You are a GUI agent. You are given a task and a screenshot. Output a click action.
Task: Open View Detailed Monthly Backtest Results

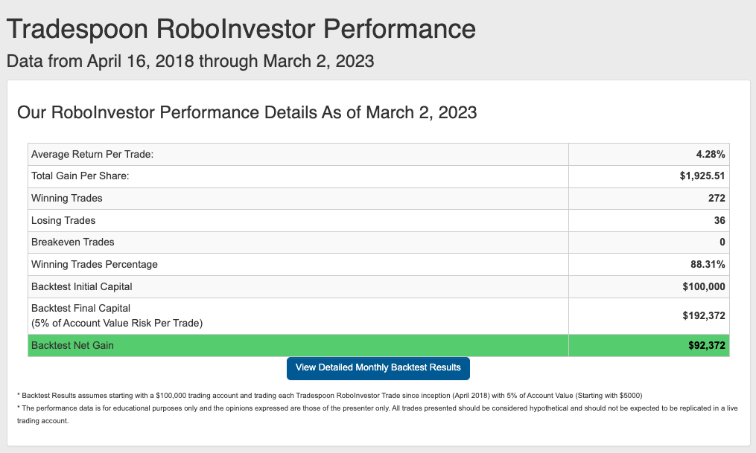(x=378, y=368)
